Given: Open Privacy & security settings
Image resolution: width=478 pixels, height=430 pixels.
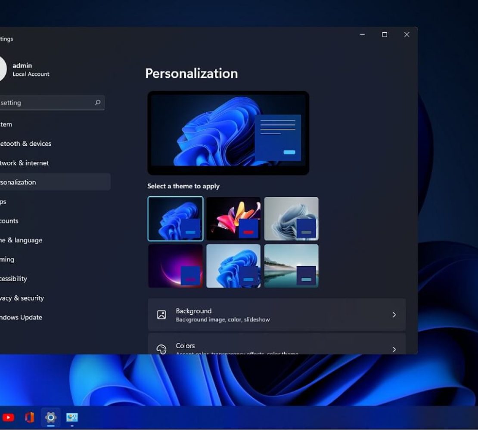Looking at the screenshot, I should 22,298.
